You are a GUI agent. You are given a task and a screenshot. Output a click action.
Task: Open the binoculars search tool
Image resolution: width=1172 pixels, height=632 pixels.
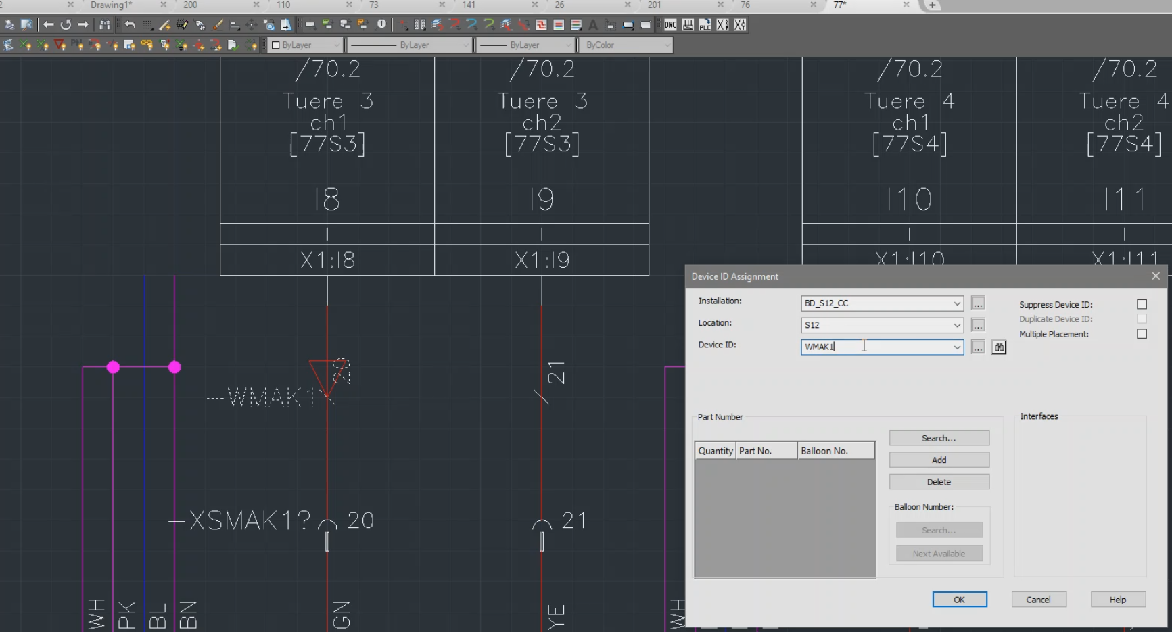105,24
